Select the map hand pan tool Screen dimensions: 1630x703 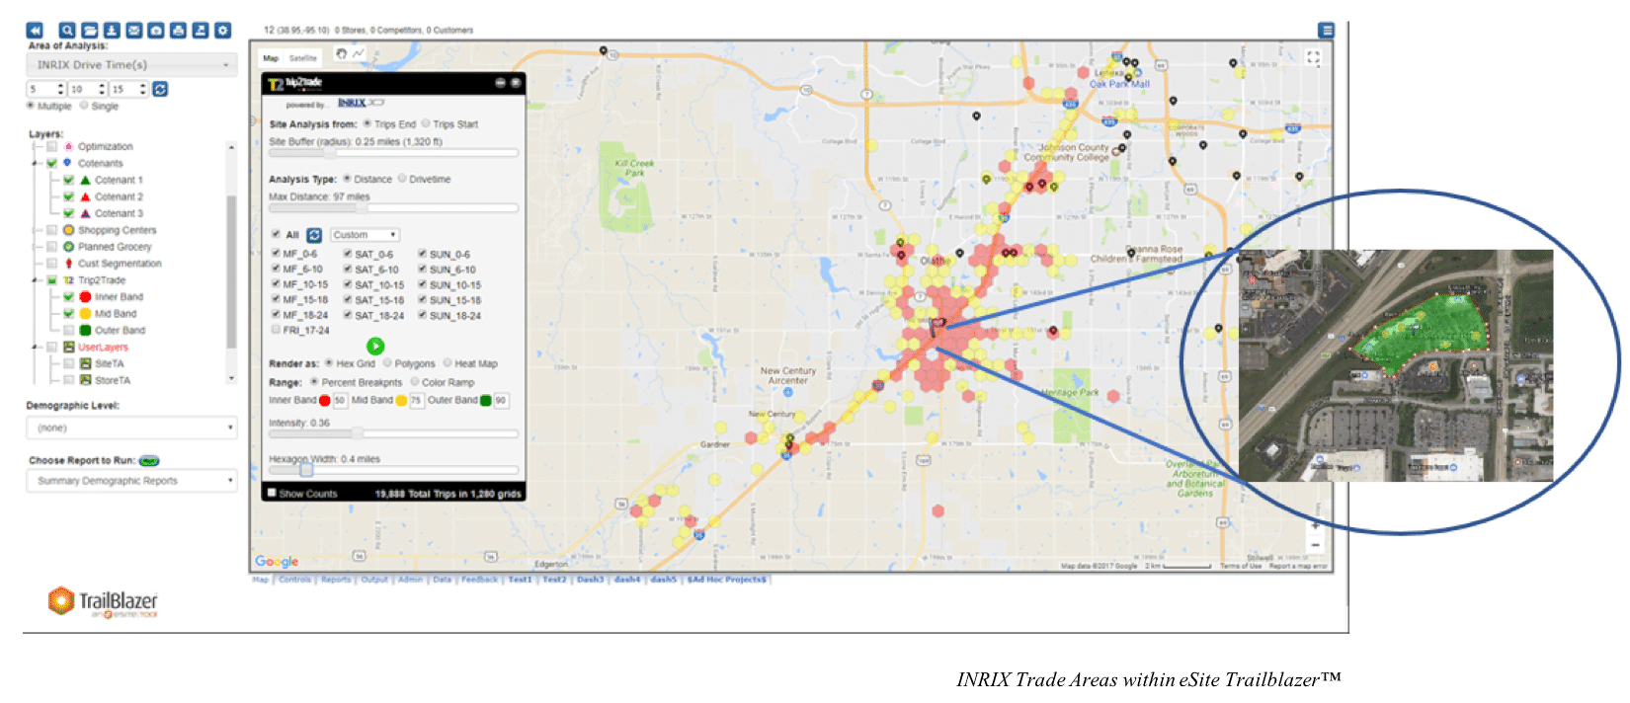click(342, 53)
